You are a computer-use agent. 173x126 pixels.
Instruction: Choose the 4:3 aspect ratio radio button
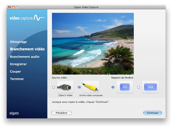click(113, 87)
